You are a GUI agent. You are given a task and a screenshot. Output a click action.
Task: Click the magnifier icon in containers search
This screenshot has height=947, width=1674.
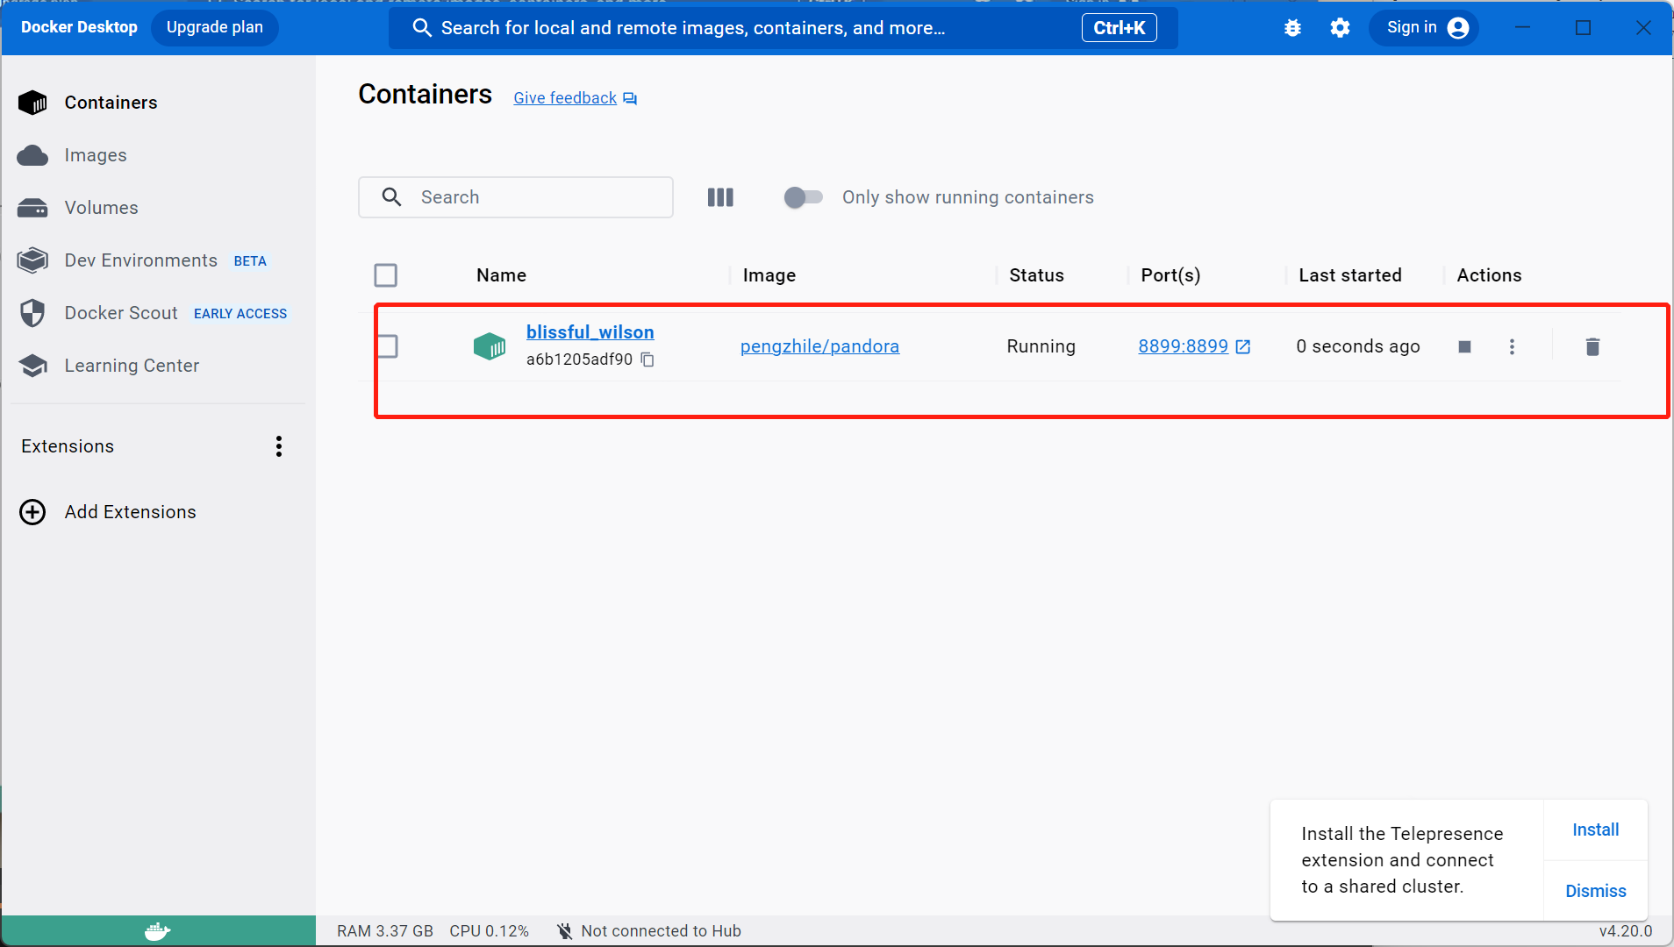[392, 197]
